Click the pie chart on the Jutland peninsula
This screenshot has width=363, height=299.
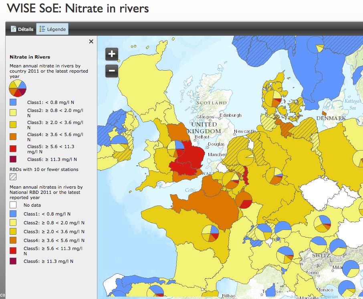pos(272,98)
